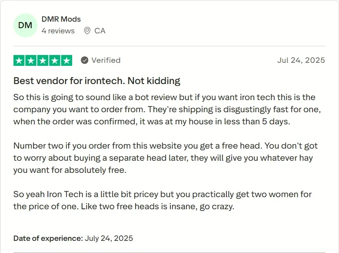The height and width of the screenshot is (253, 339).
Task: Click the DM avatar circle
Action: pyautogui.click(x=25, y=25)
